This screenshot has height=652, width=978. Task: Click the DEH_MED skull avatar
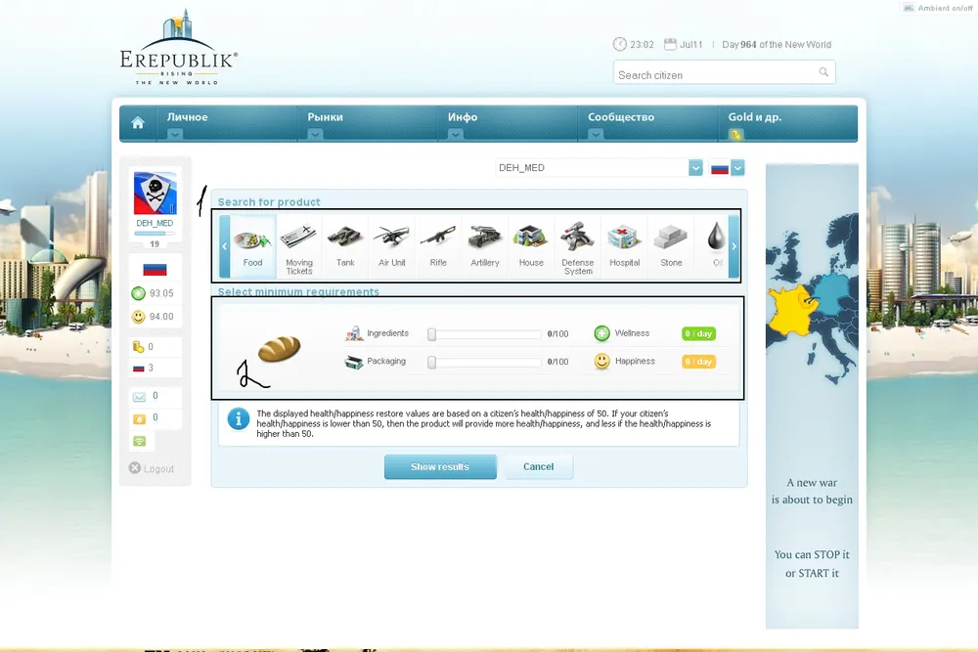155,194
